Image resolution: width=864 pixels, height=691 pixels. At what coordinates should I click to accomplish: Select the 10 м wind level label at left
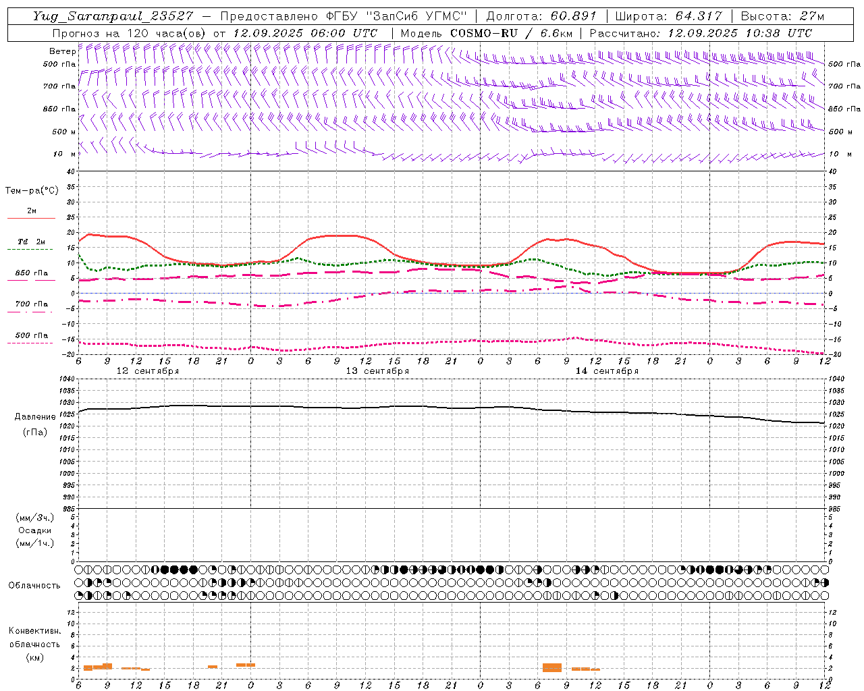tap(65, 154)
